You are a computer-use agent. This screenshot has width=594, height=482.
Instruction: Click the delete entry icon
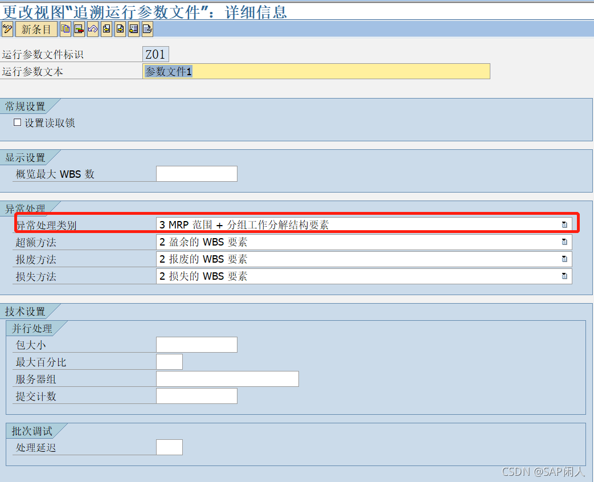point(79,29)
